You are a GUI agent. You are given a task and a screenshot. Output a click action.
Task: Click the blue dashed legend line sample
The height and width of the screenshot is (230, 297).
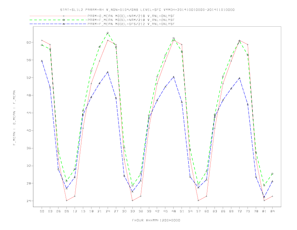click(58, 24)
